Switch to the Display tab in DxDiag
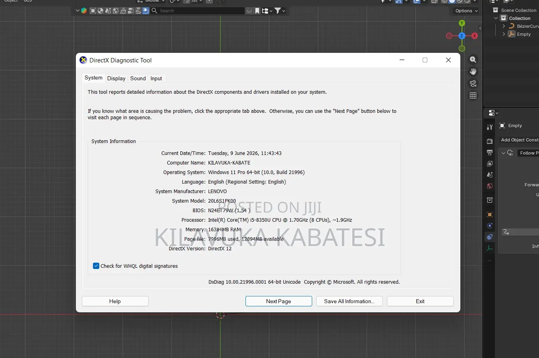The width and height of the screenshot is (539, 358). [x=116, y=78]
